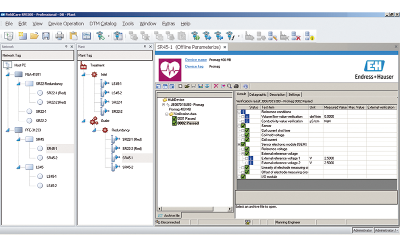Tick Offset of electrode measuring checkbox
400x247 pixels.
click(243, 172)
